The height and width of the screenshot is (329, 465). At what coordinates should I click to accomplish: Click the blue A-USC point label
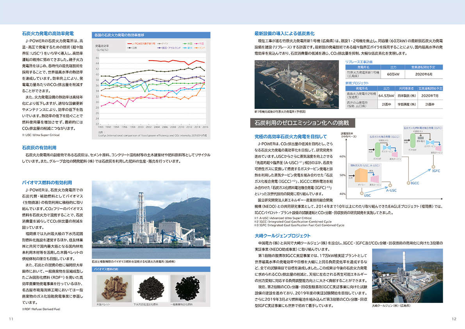coord(391,190)
